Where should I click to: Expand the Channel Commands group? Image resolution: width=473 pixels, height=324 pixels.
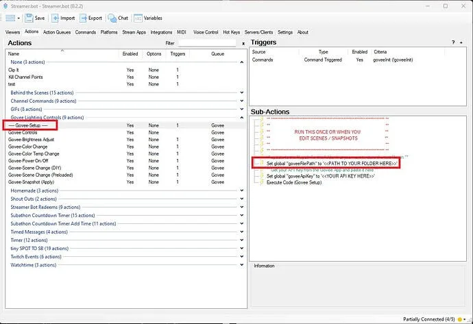tap(241, 101)
